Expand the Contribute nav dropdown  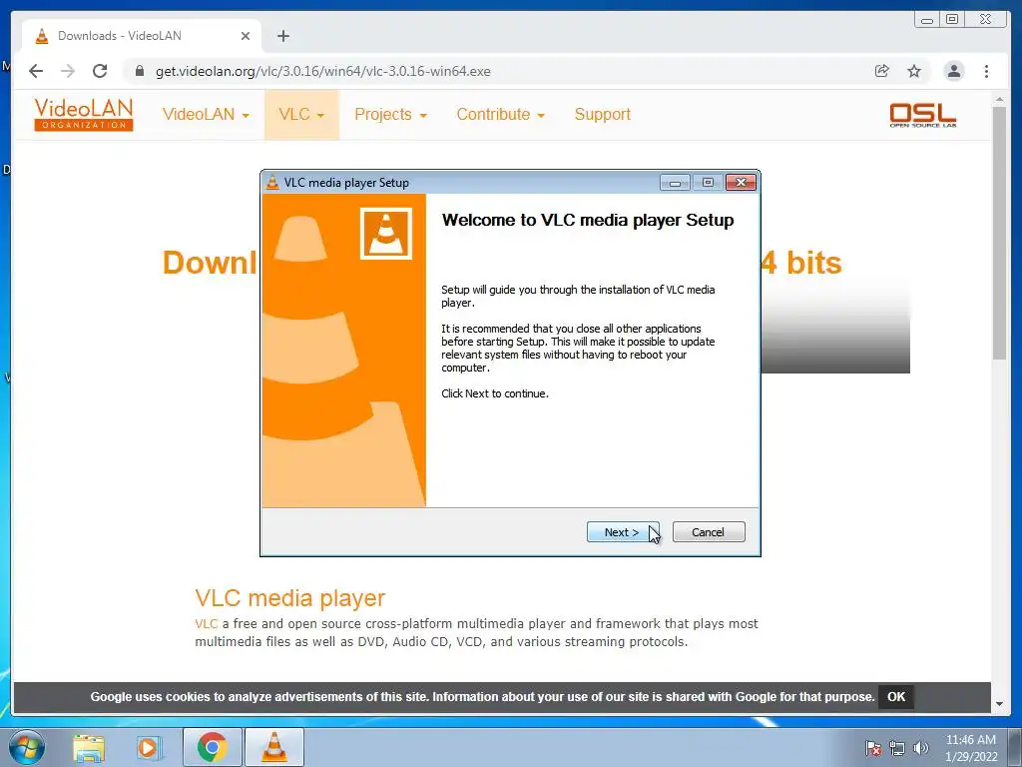click(x=501, y=115)
